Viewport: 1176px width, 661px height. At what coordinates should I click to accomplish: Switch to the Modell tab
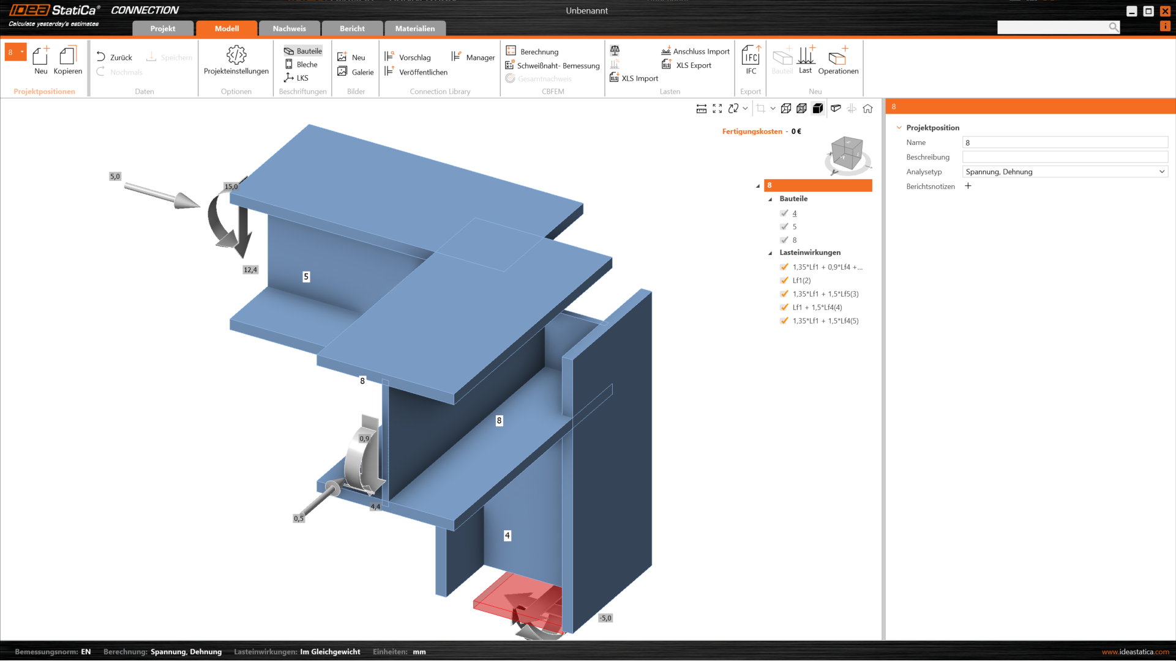click(227, 28)
